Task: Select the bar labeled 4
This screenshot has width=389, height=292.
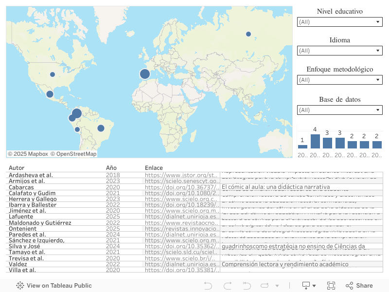Action: tap(315, 141)
